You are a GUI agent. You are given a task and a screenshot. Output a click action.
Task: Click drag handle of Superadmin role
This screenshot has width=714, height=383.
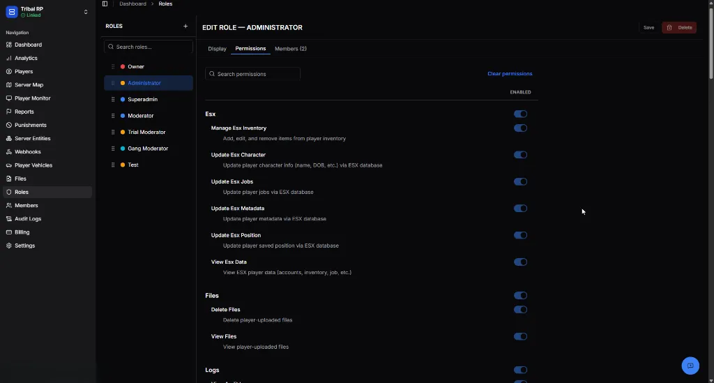pos(113,99)
